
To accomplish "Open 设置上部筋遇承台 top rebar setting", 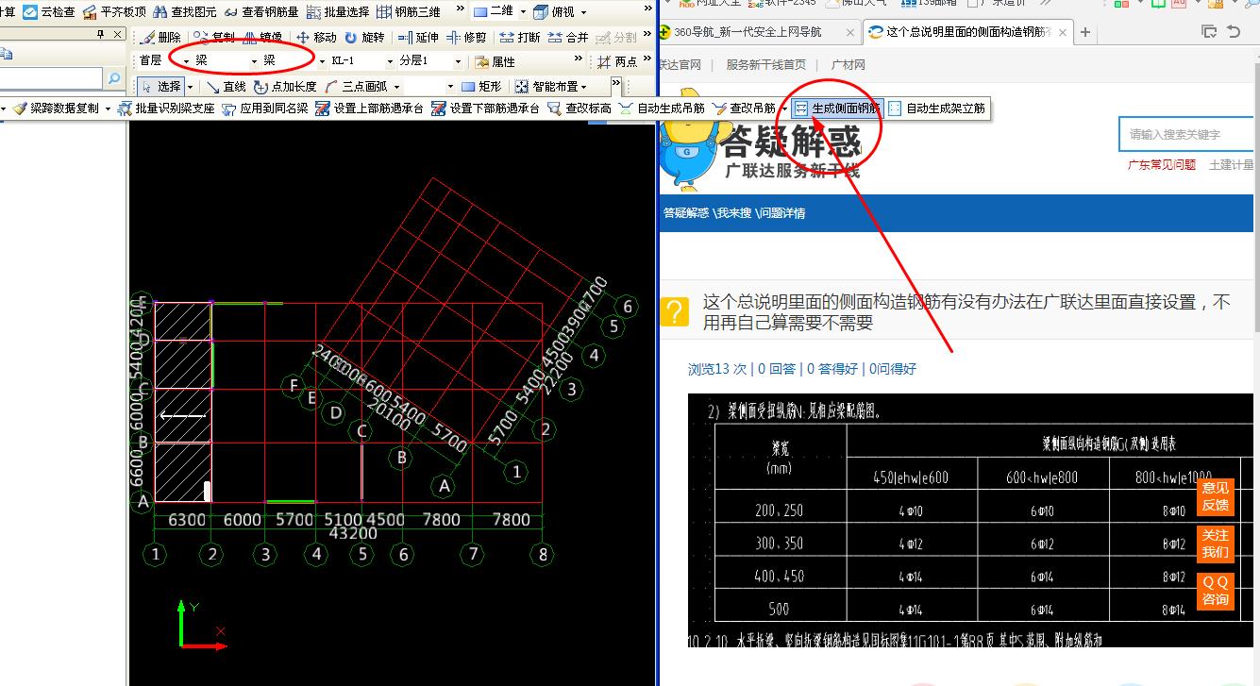I will tap(369, 109).
